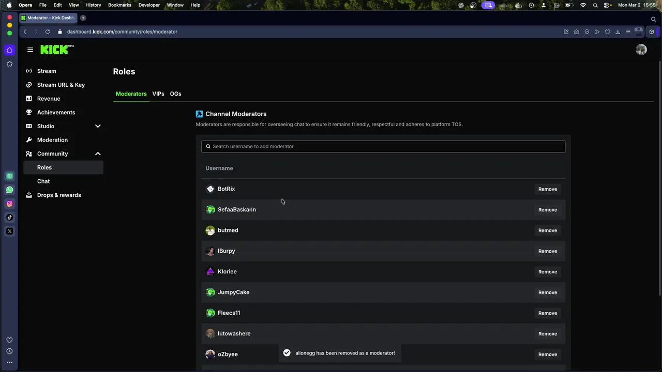Open the Apple menu
The height and width of the screenshot is (372, 662).
(9, 5)
